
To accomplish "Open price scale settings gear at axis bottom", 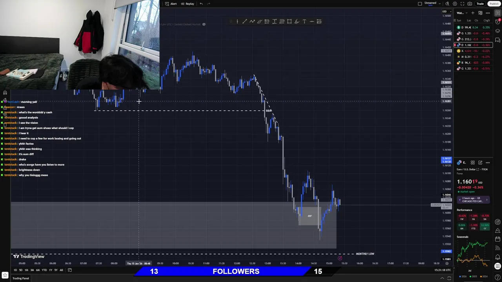I will (x=447, y=264).
